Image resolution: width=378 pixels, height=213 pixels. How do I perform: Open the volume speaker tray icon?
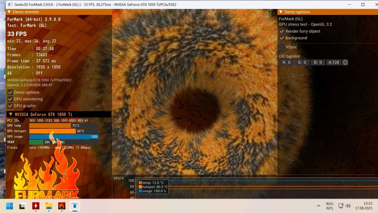click(348, 206)
